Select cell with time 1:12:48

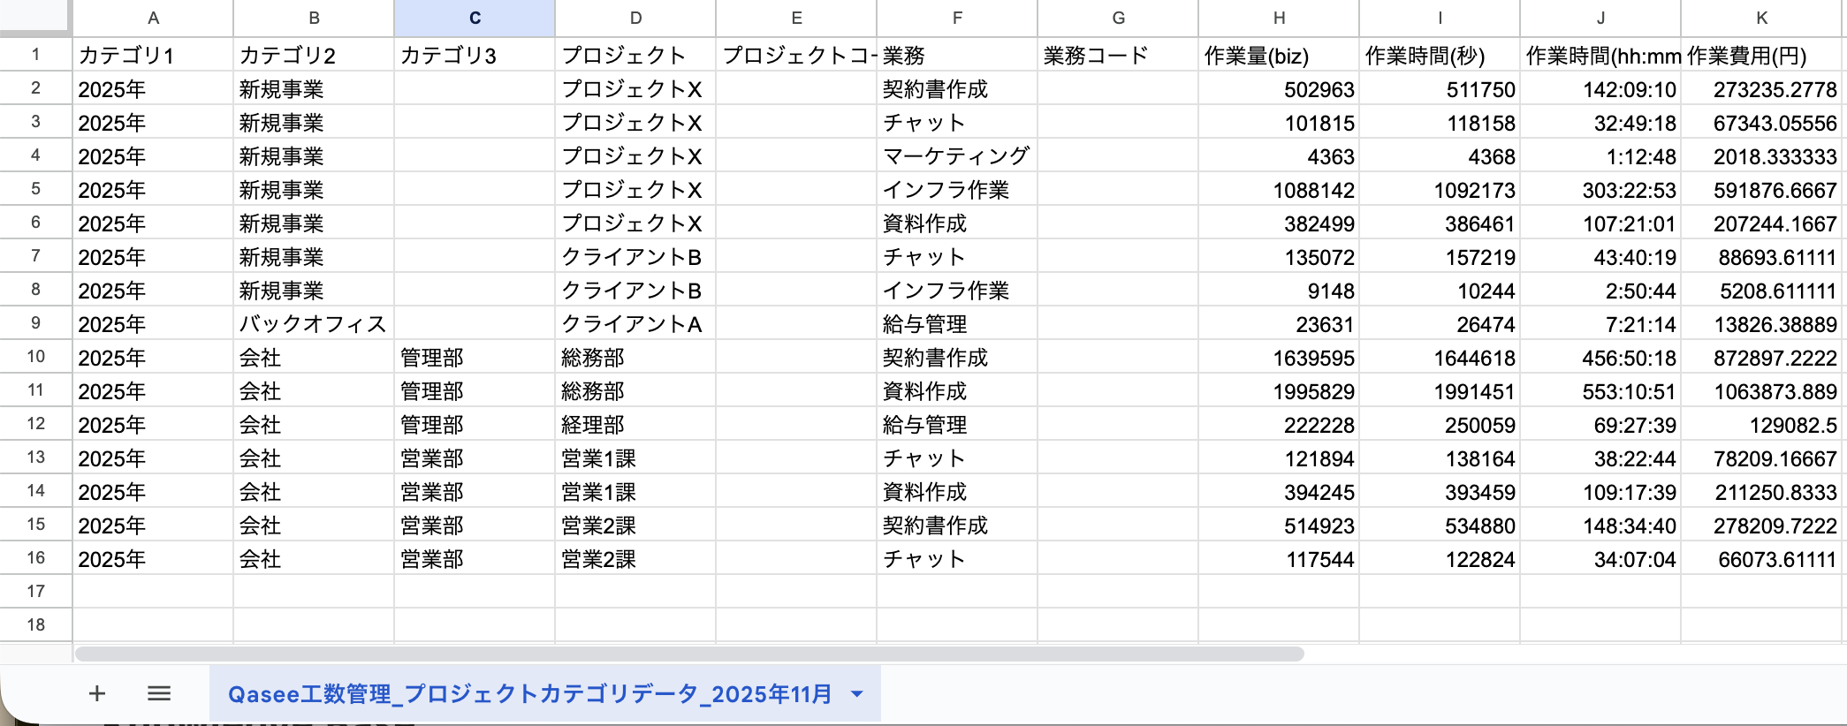[1600, 155]
